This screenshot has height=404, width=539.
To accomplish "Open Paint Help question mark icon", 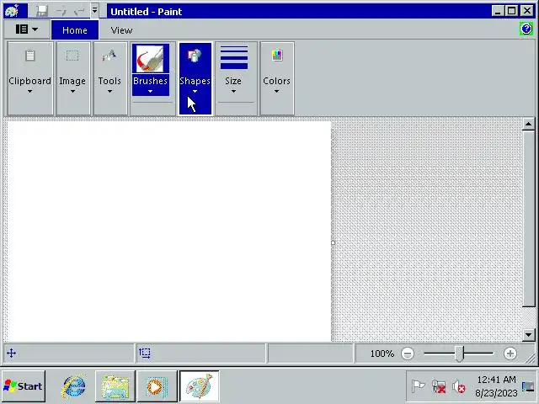I will [x=526, y=29].
